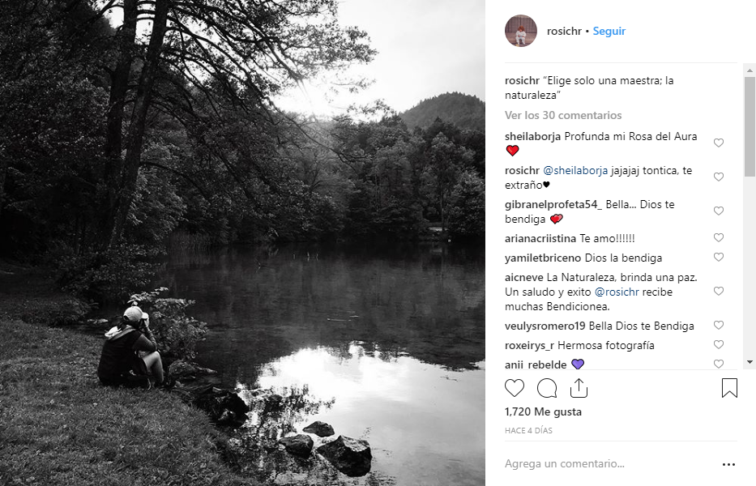The image size is (756, 486).
Task: Expand Ver los 30 comentarios
Action: click(x=563, y=115)
